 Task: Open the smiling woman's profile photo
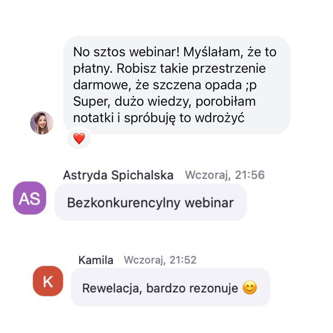pos(42,123)
